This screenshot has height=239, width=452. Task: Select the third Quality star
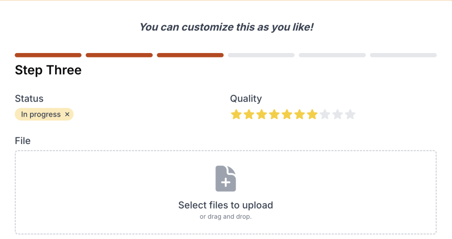point(262,115)
